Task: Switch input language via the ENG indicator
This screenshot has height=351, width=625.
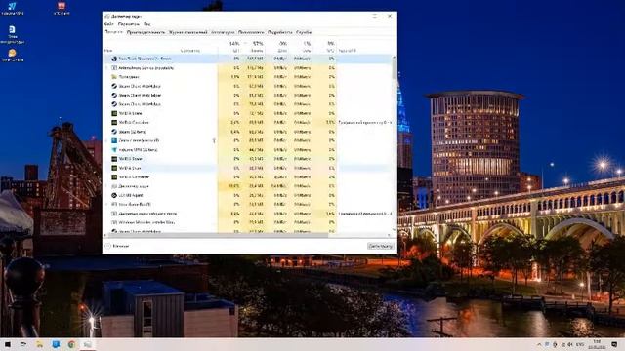Action: point(580,344)
